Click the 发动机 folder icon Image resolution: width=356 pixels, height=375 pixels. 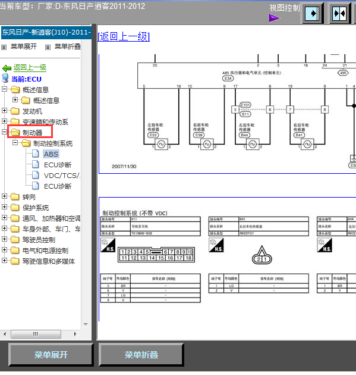(15, 111)
